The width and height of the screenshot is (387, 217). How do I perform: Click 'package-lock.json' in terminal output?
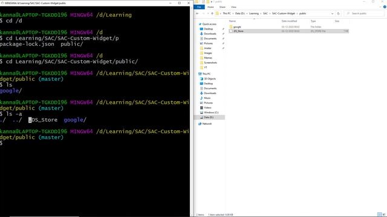27,44
